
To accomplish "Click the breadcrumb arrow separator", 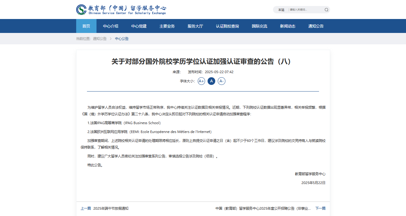I will (x=111, y=39).
